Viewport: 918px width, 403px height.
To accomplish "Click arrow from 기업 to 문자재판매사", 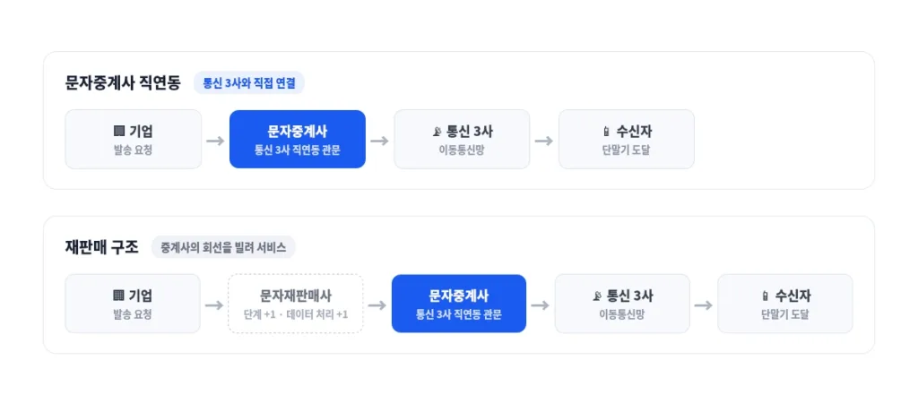I will tap(214, 304).
